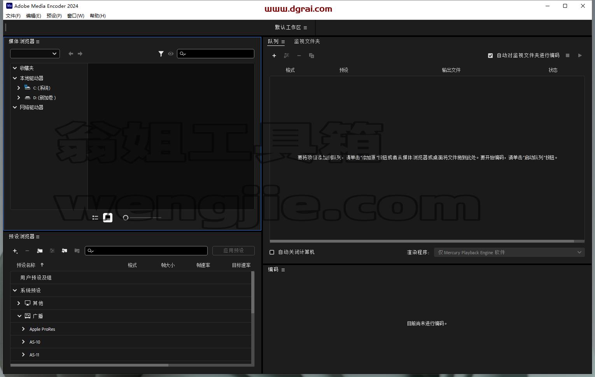Collapse the 广播 preset group
Viewport: 595px width, 377px height.
[x=19, y=316]
